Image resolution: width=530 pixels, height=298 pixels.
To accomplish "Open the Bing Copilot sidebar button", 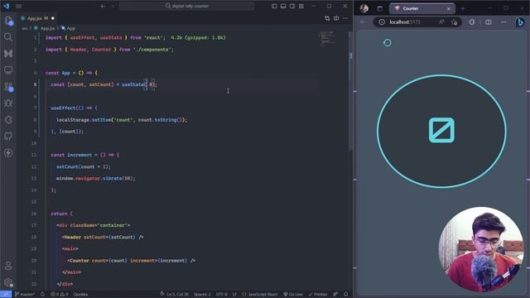I will point(520,22).
